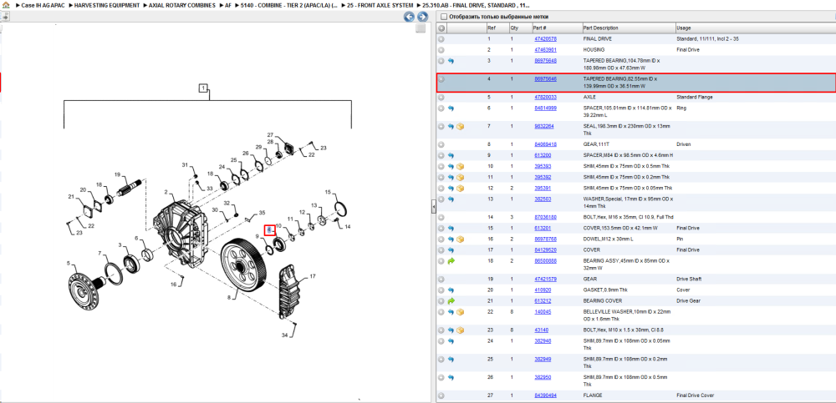Click blue arrow icon for WASHER row 13
The height and width of the screenshot is (403, 836).
[451, 199]
